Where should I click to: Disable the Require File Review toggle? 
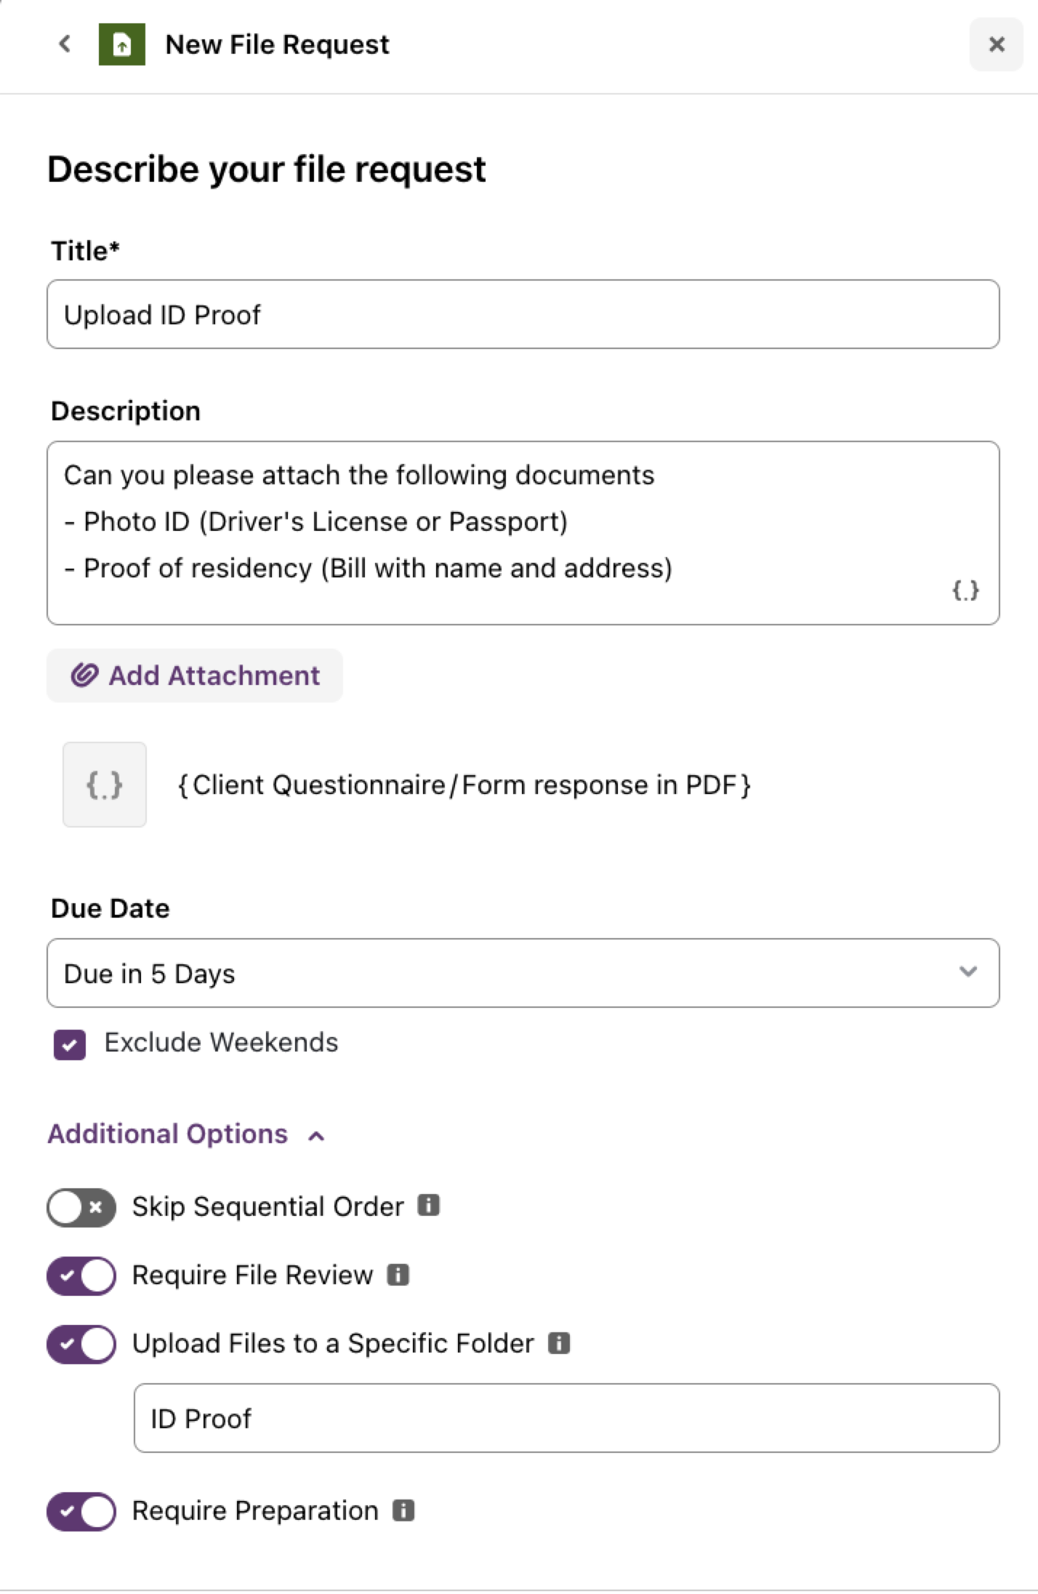[81, 1275]
